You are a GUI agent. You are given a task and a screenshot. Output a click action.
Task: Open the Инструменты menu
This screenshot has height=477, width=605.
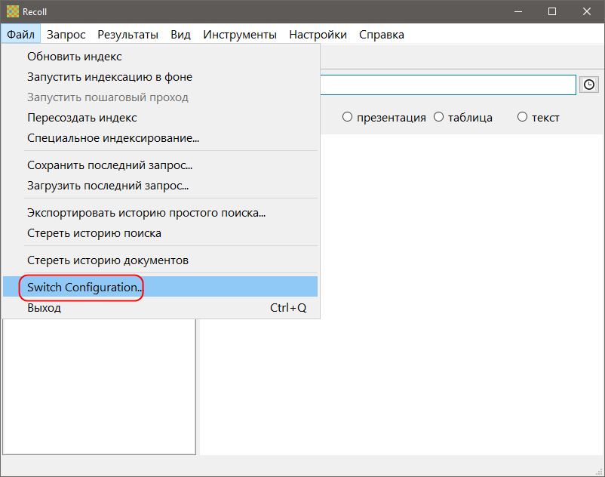pyautogui.click(x=240, y=34)
